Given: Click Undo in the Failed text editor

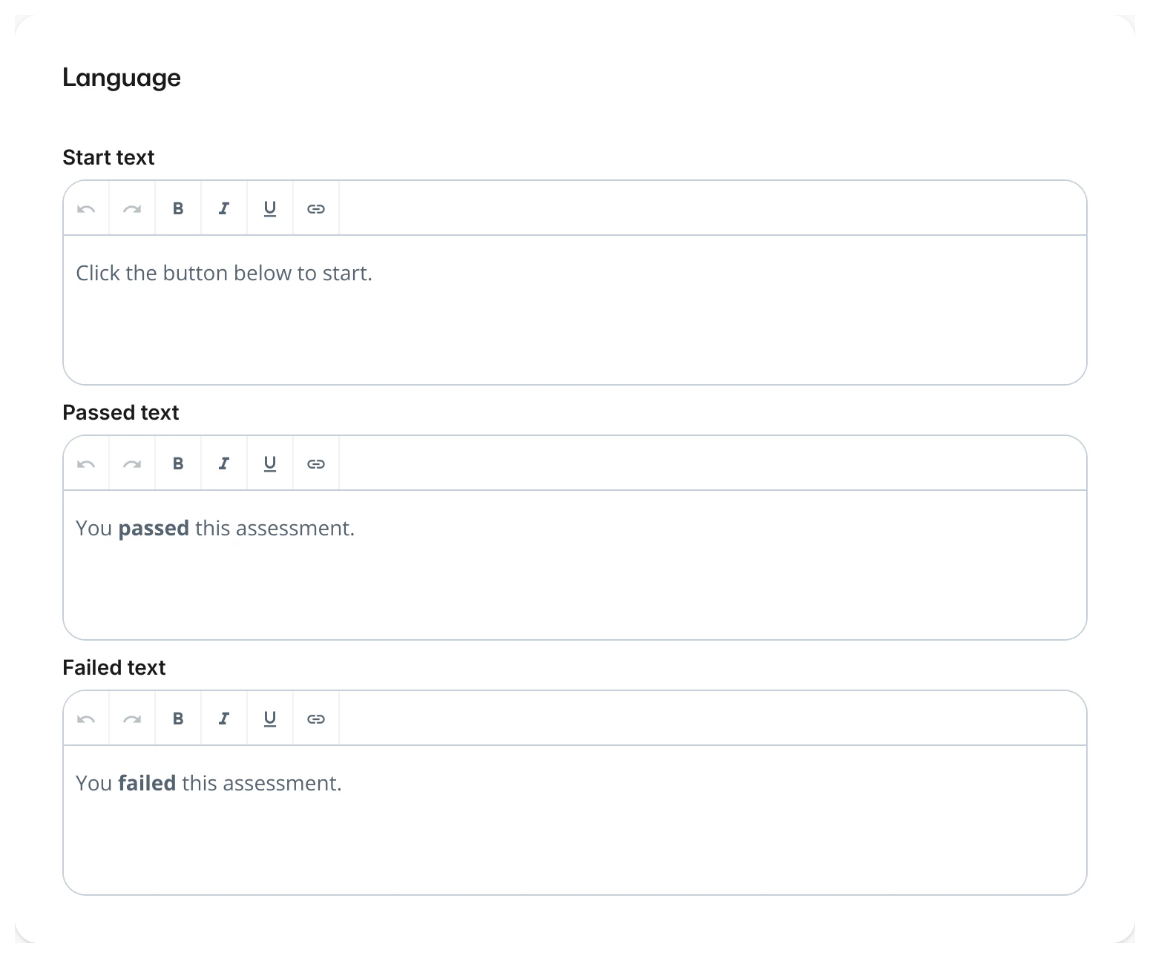Looking at the screenshot, I should 85,718.
